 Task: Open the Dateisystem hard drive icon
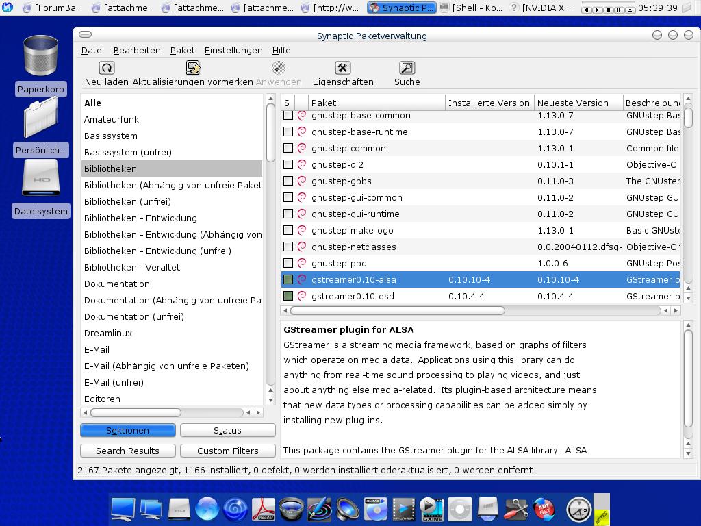click(x=40, y=177)
